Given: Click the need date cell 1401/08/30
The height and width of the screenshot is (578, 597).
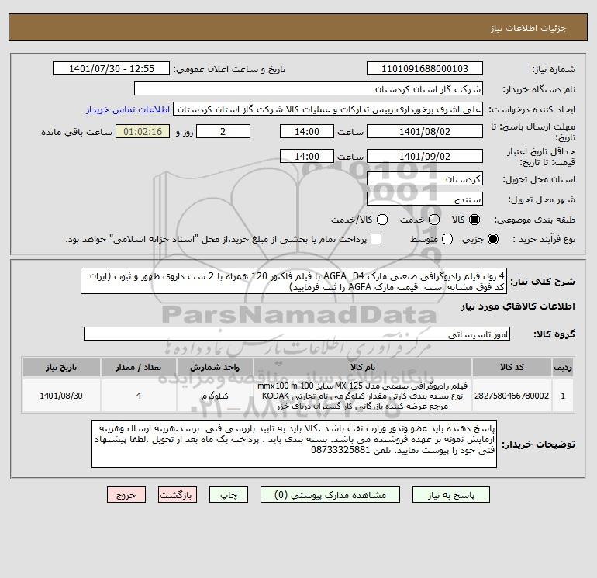Looking at the screenshot, I should pyautogui.click(x=61, y=396).
